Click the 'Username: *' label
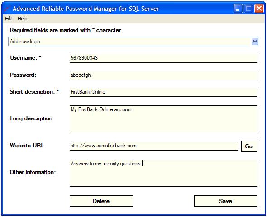The width and height of the screenshot is (267, 217). [x=26, y=58]
